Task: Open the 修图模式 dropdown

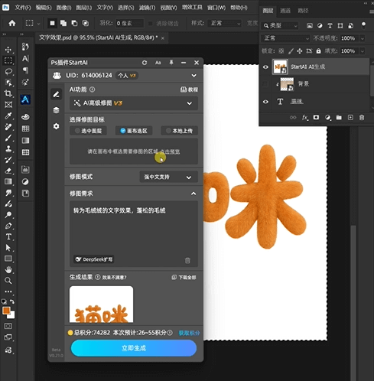Action: 168,177
